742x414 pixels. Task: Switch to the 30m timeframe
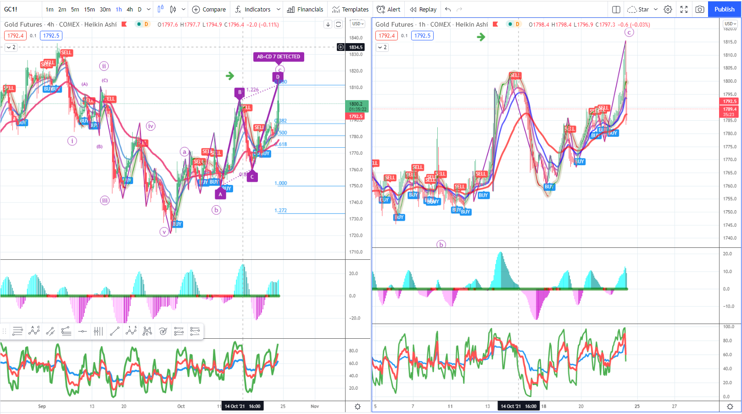pos(105,9)
